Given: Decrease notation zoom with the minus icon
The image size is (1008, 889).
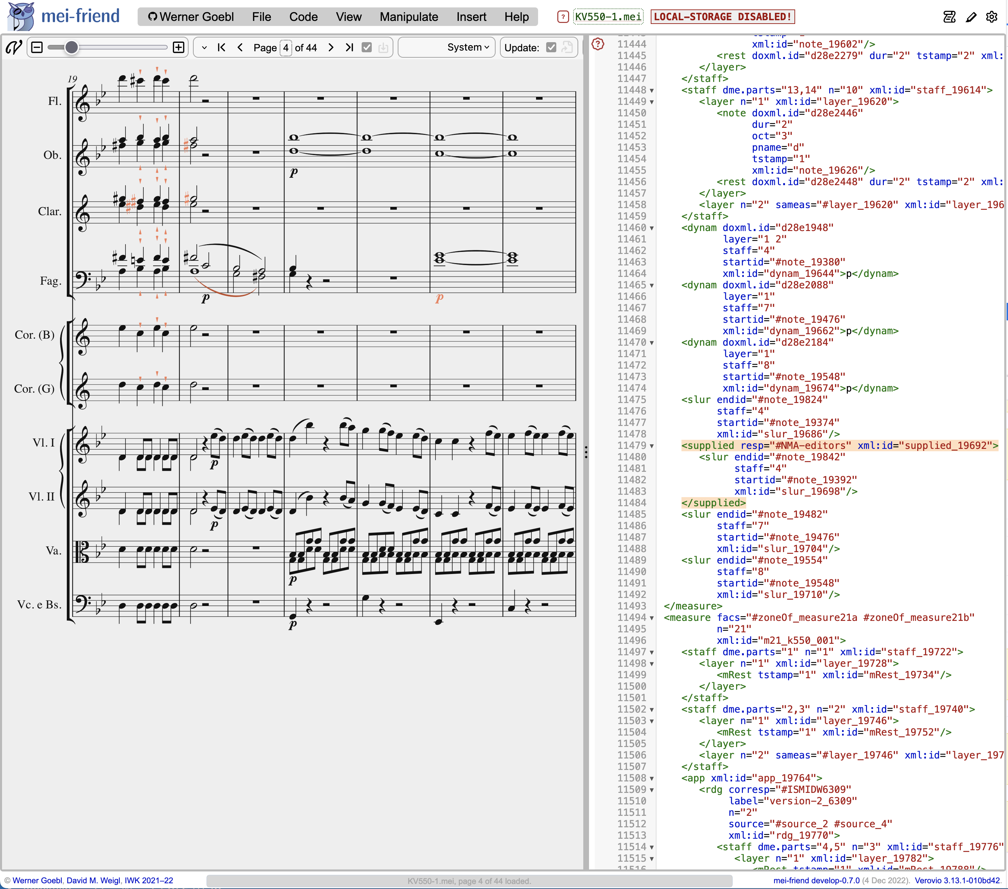Looking at the screenshot, I should coord(37,47).
